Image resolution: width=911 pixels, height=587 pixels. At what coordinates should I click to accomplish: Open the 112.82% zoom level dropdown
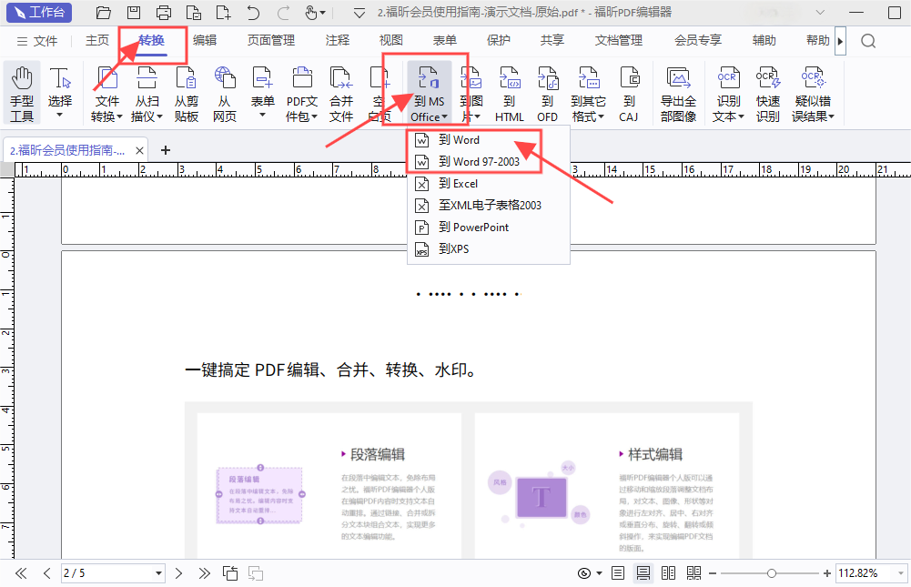[x=898, y=573]
